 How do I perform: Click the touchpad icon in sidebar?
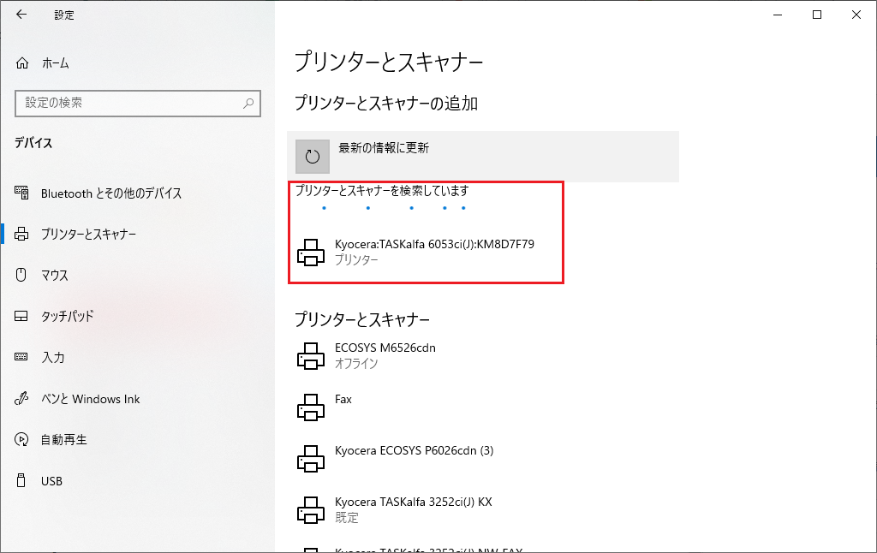(x=22, y=316)
